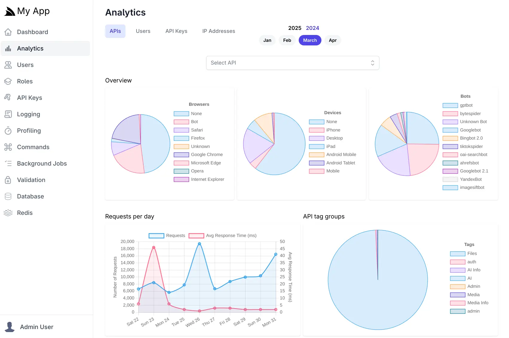Open the Users tab in Analytics
Screen dimensions: 509x338
coord(143,31)
